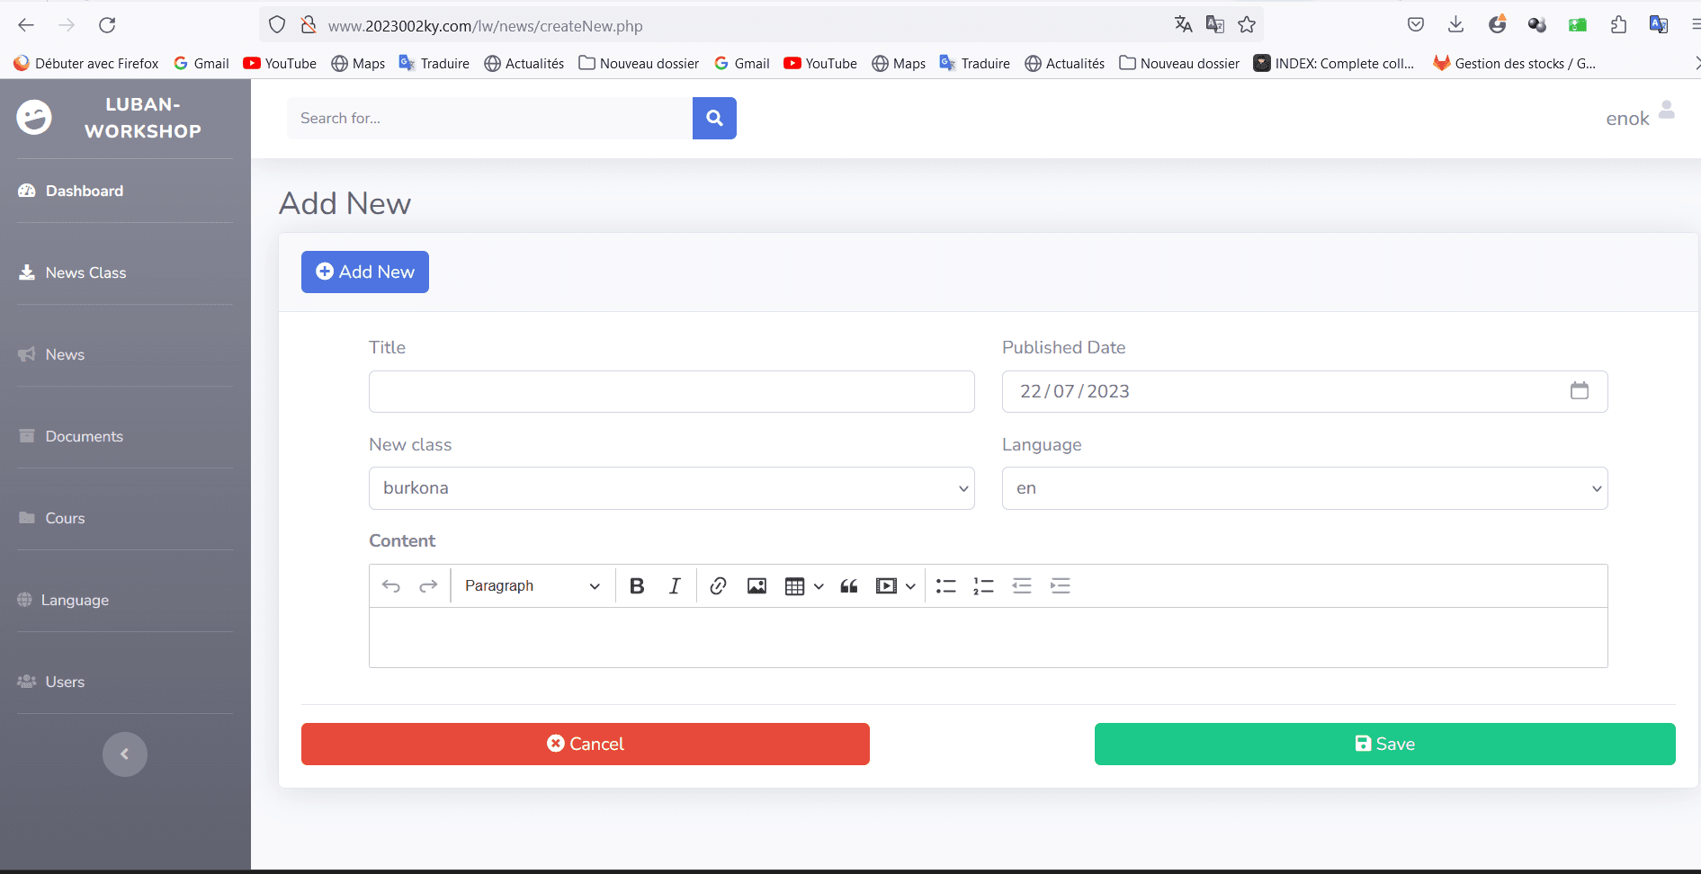The image size is (1701, 874).
Task: Expand the Language dropdown set to en
Action: coord(1304,488)
